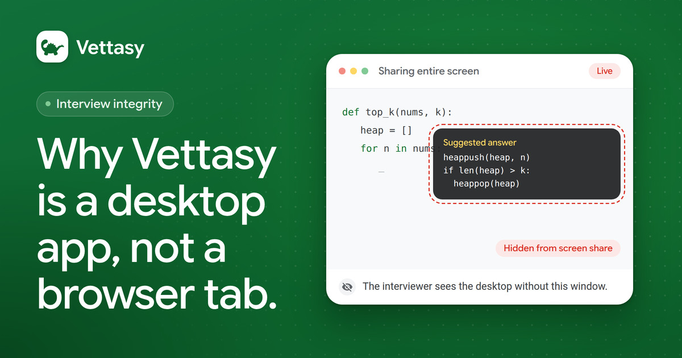Screen dimensions: 682x358
Task: Click the heap = [] code line
Action: [x=386, y=131]
